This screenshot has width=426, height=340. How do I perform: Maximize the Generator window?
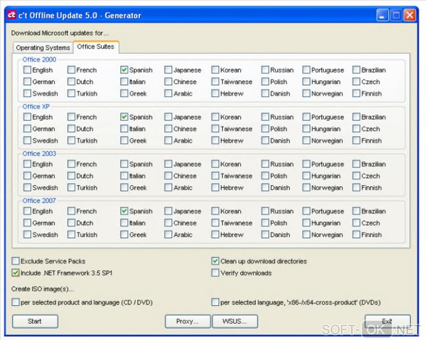396,15
